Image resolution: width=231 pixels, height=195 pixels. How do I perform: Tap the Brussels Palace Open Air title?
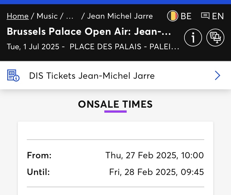89,31
